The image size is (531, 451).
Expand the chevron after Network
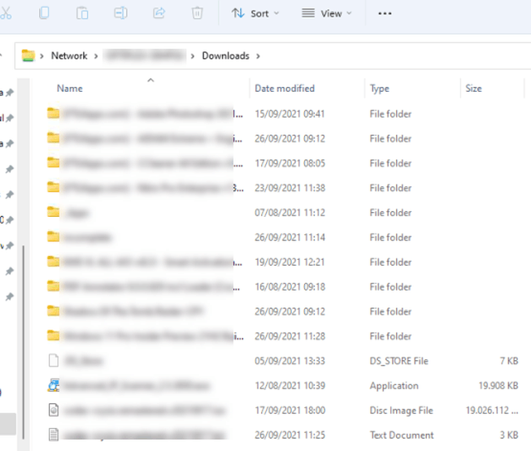96,56
